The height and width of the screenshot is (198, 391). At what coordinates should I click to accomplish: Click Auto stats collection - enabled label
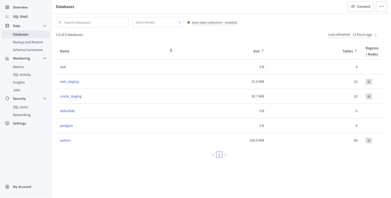tap(214, 22)
